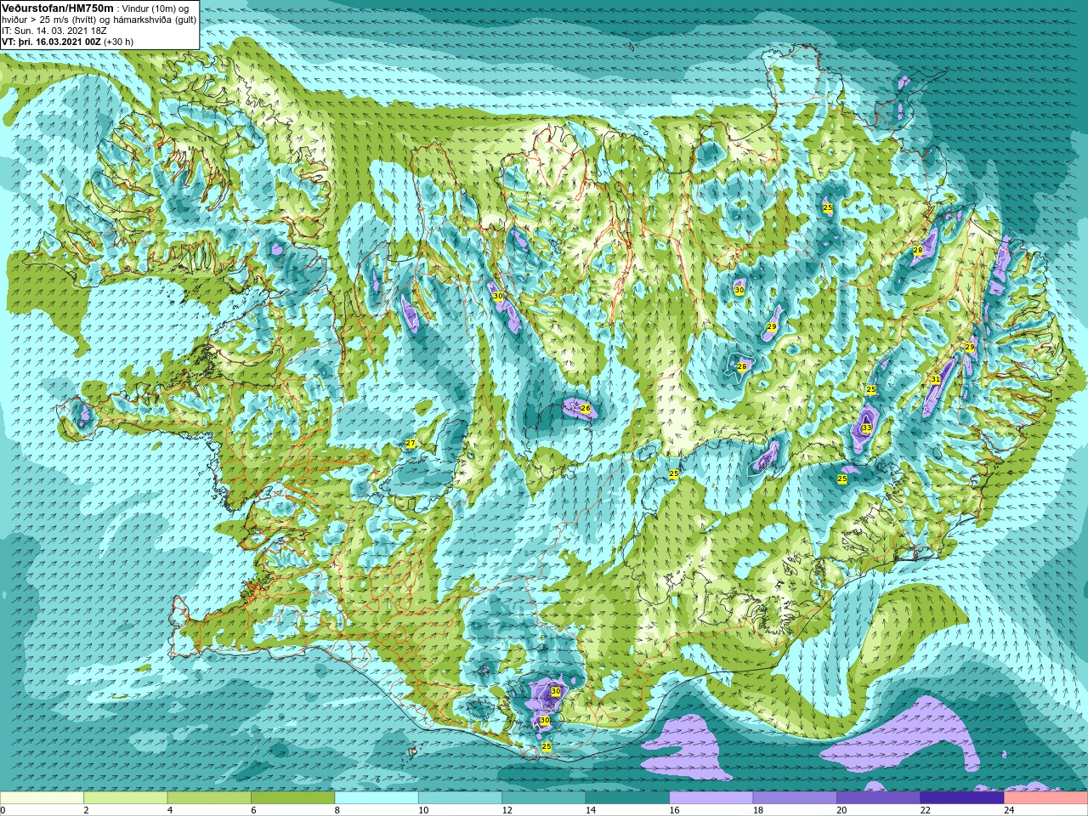Click the 6–8 m/s olive green legend swatch
The width and height of the screenshot is (1088, 816).
pos(292,798)
